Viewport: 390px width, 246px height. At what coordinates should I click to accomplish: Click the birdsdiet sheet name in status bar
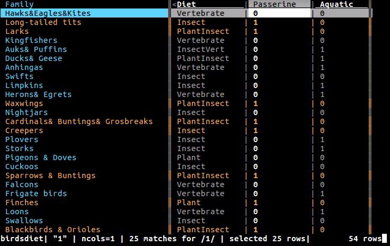(22, 239)
